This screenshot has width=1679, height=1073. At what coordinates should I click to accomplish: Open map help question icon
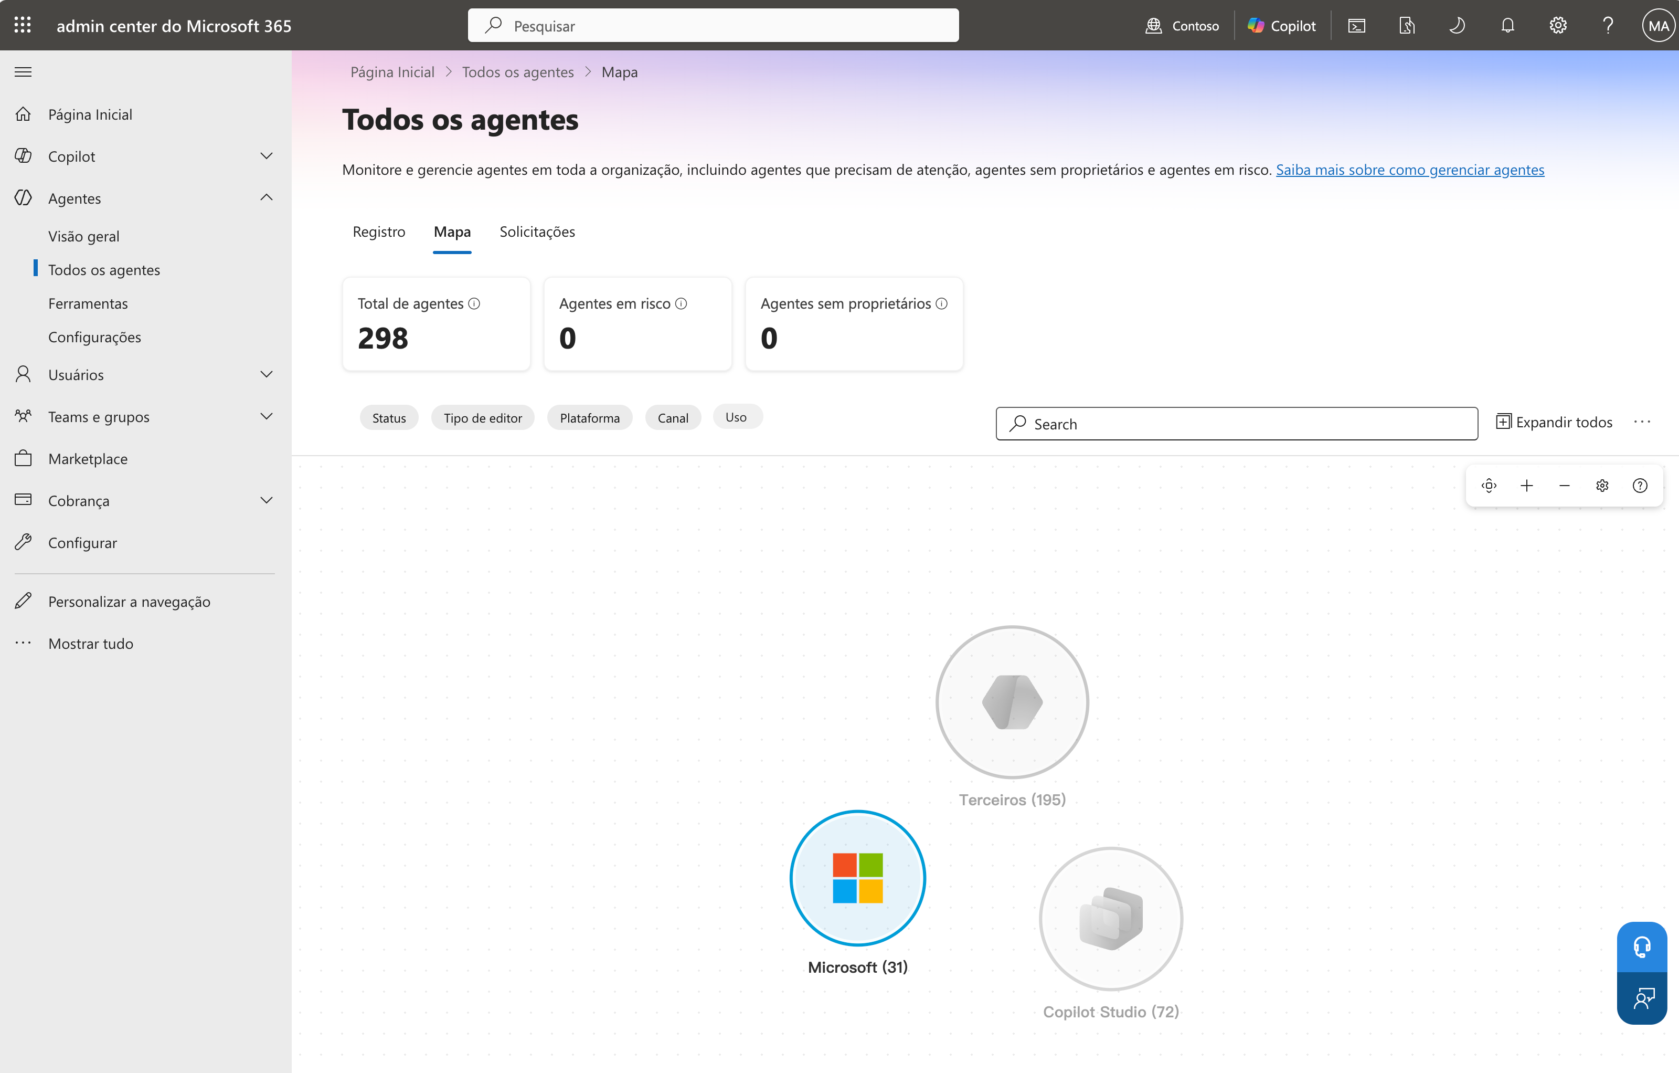pos(1640,486)
